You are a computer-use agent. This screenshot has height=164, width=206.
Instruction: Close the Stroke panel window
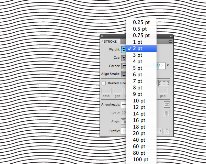tap(102, 36)
